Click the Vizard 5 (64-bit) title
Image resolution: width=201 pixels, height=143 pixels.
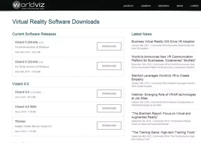tap(26, 42)
